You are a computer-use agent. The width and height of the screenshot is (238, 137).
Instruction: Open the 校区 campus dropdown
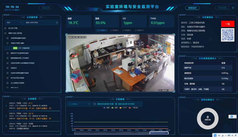click(x=14, y=23)
